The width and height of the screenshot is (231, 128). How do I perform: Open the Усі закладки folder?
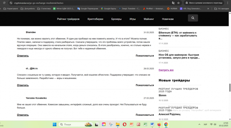click(222, 9)
